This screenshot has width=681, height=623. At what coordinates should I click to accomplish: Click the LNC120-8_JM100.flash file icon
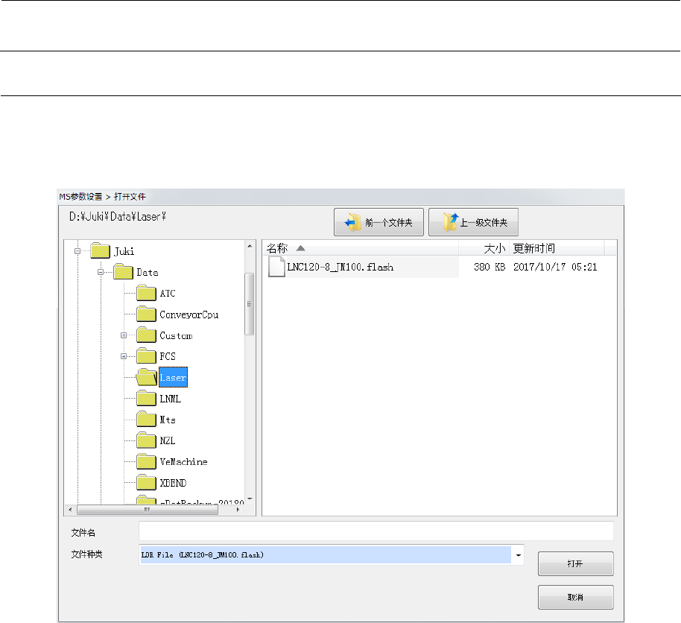(276, 267)
